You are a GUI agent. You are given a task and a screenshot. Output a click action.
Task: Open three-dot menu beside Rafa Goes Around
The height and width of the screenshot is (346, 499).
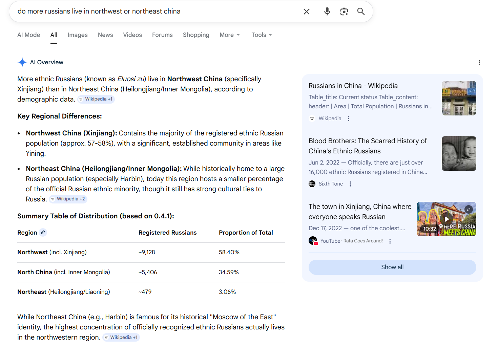pyautogui.click(x=390, y=241)
